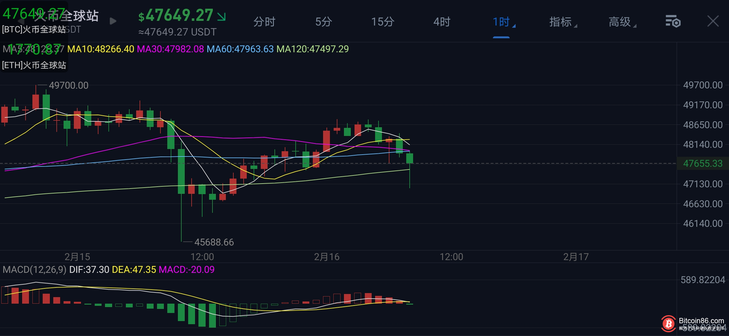Click the Bitcoin86.com watermark link
The image size is (729, 336).
[701, 321]
